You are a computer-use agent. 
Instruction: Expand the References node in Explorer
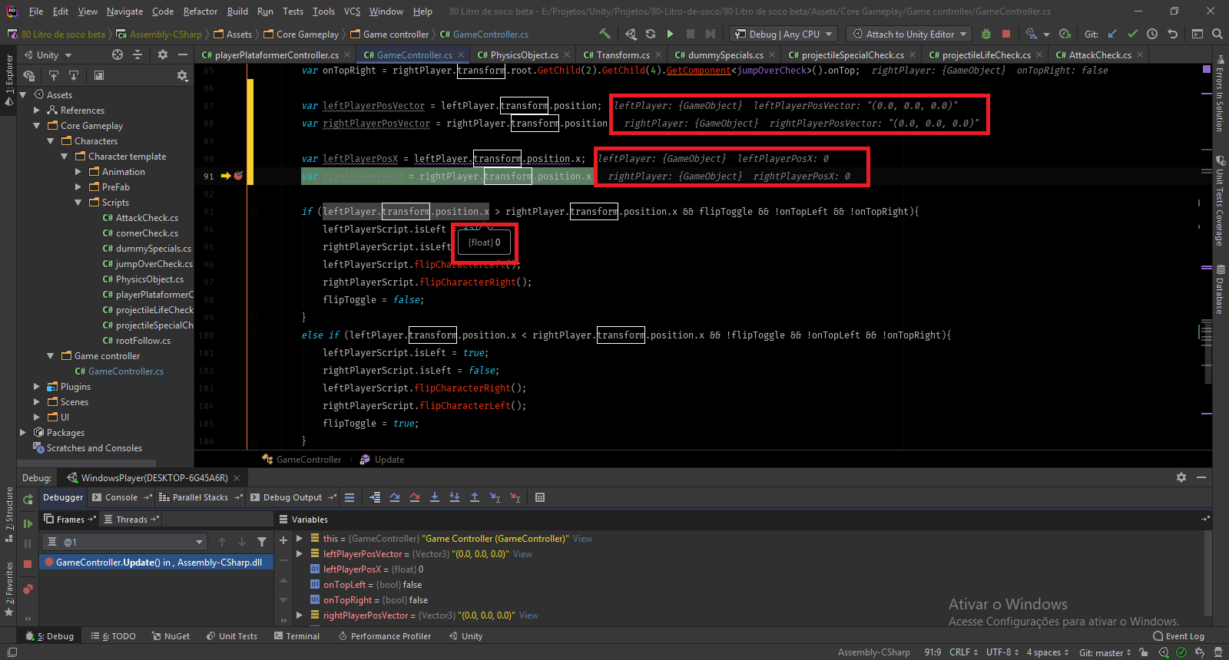coord(37,111)
